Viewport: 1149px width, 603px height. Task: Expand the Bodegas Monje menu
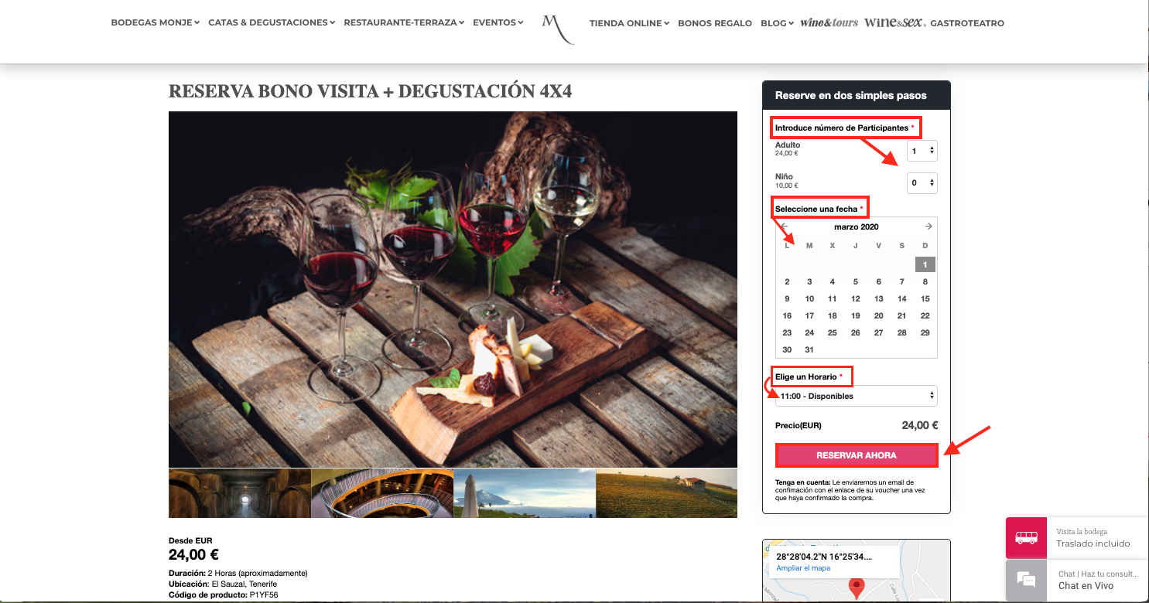156,23
